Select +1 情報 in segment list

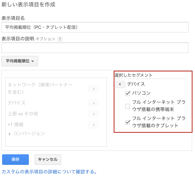pyautogui.click(x=15, y=124)
